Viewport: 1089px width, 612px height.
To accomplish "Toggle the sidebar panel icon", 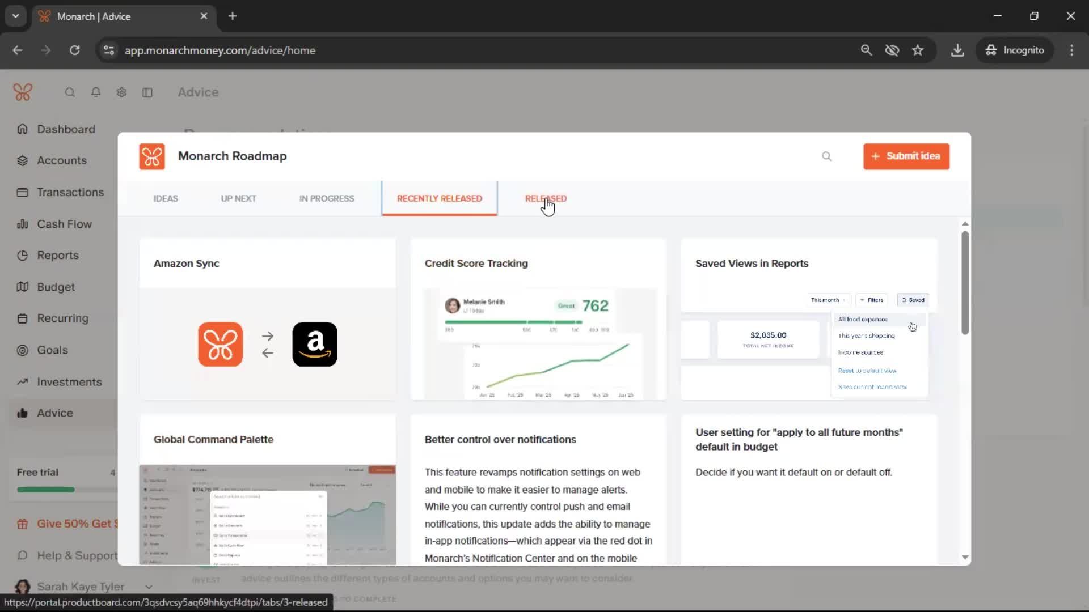I will point(147,92).
